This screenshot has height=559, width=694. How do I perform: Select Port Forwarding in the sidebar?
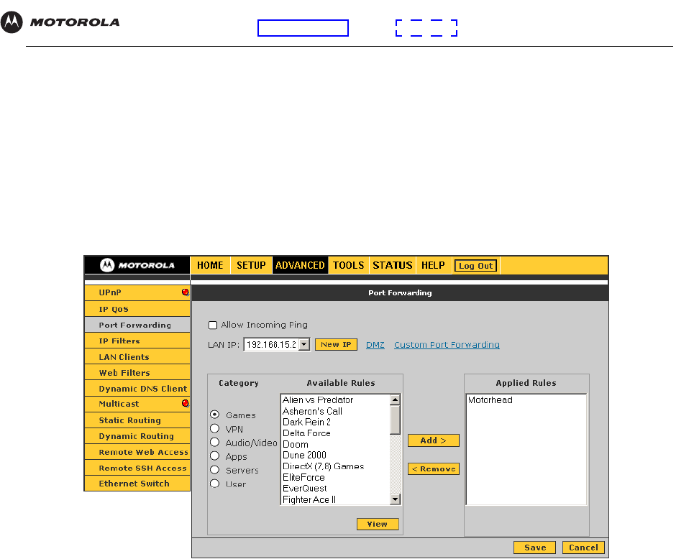pos(137,325)
